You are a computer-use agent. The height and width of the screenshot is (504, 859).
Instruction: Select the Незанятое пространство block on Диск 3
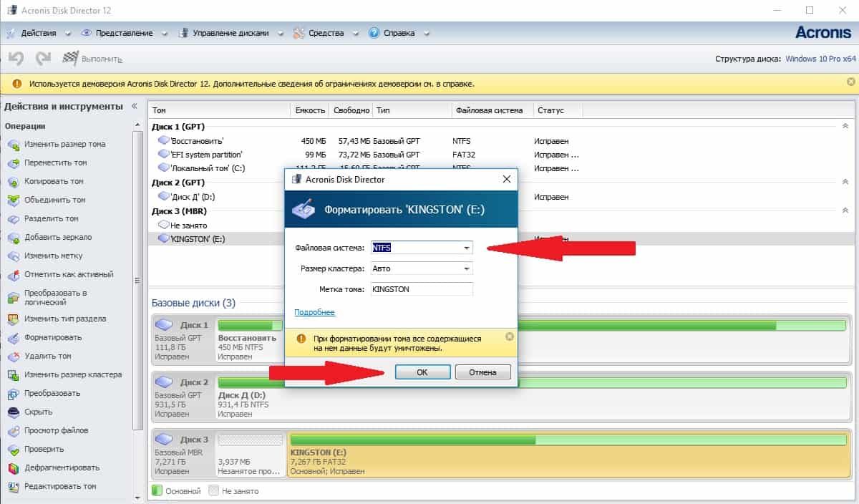[251, 455]
